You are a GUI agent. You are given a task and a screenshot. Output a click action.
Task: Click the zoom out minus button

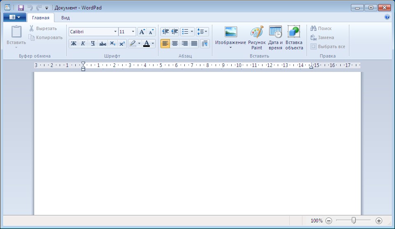(329, 221)
